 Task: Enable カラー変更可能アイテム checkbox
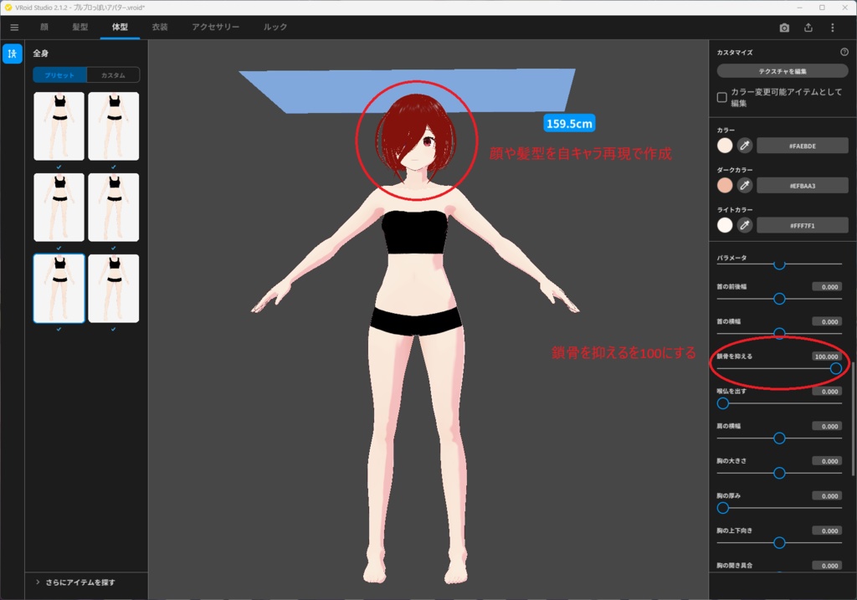coord(722,97)
